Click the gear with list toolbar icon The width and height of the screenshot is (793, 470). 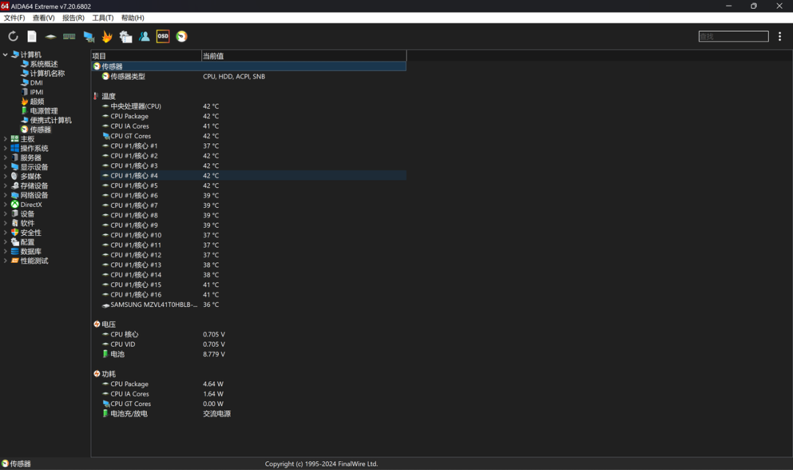coord(126,37)
